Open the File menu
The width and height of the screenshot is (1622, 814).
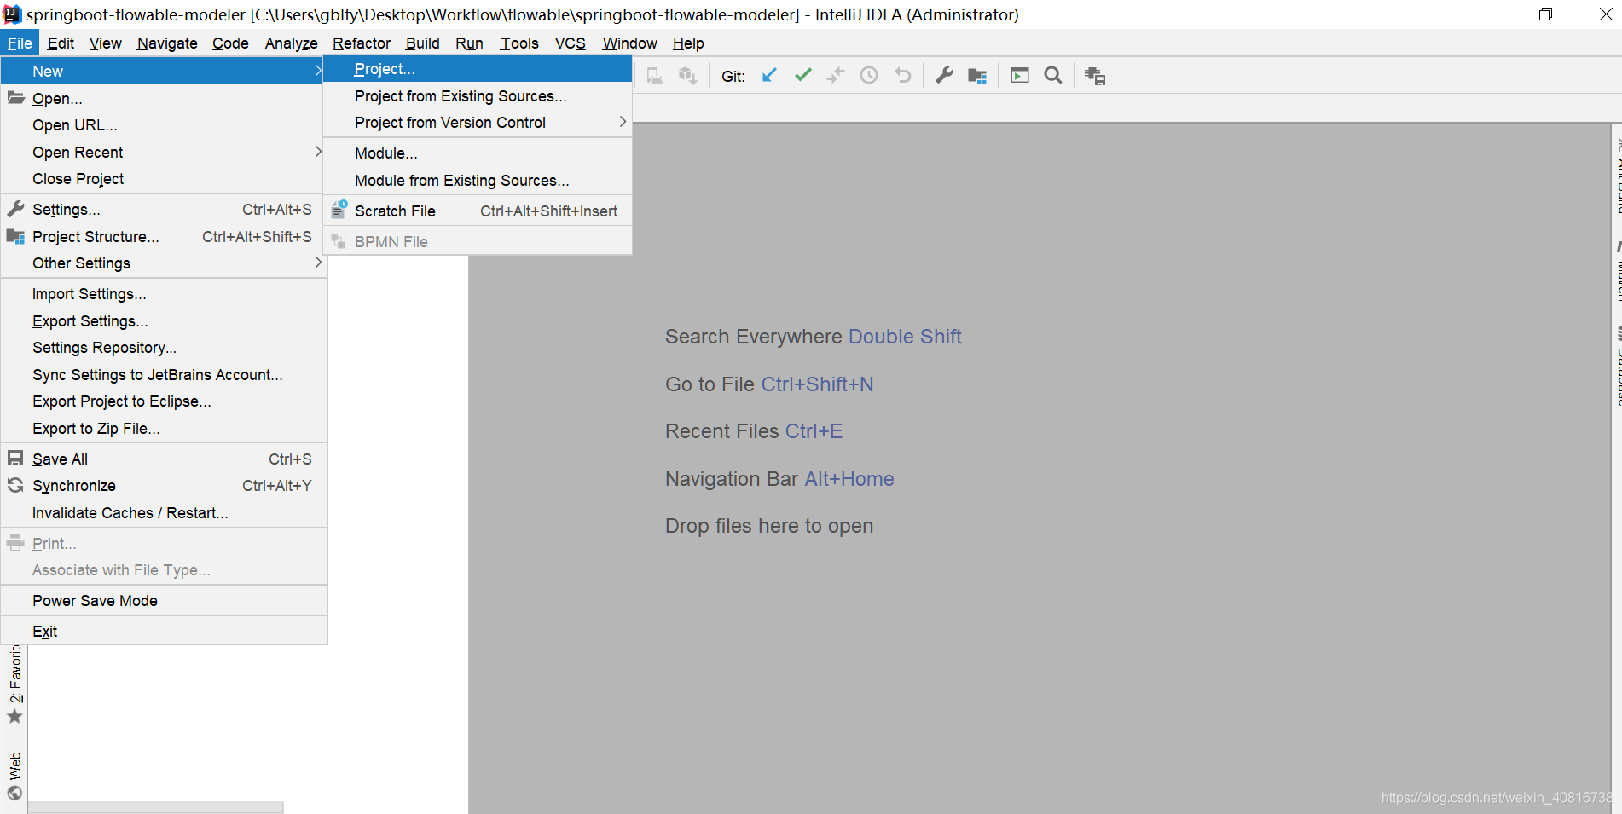tap(20, 43)
